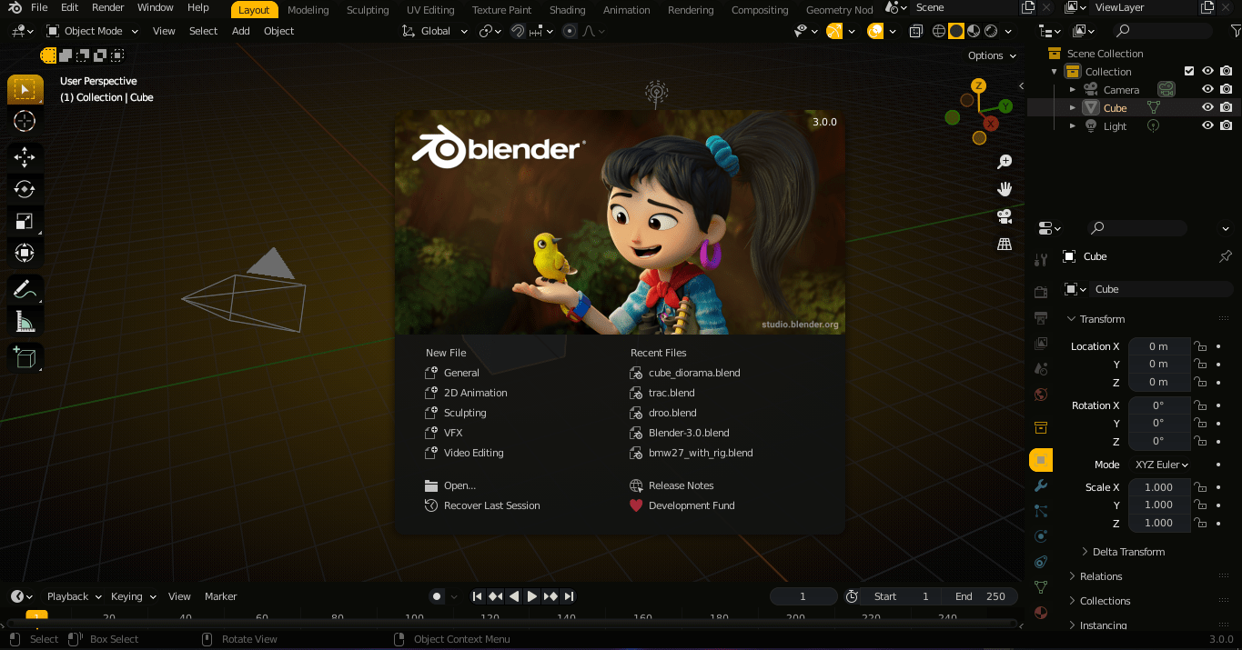
Task: Toggle snapping magnet in viewport header
Action: click(518, 31)
